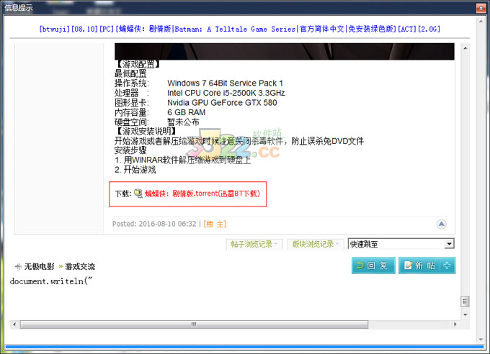The image size is (490, 354).
Task: Click the 【游戏配置】 heading
Action: (x=138, y=64)
